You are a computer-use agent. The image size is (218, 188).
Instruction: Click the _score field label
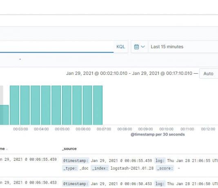[x=165, y=168]
